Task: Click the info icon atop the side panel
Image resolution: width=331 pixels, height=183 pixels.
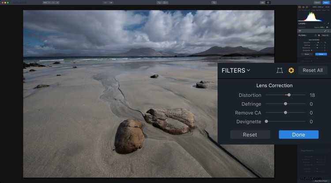Action: pyautogui.click(x=307, y=7)
